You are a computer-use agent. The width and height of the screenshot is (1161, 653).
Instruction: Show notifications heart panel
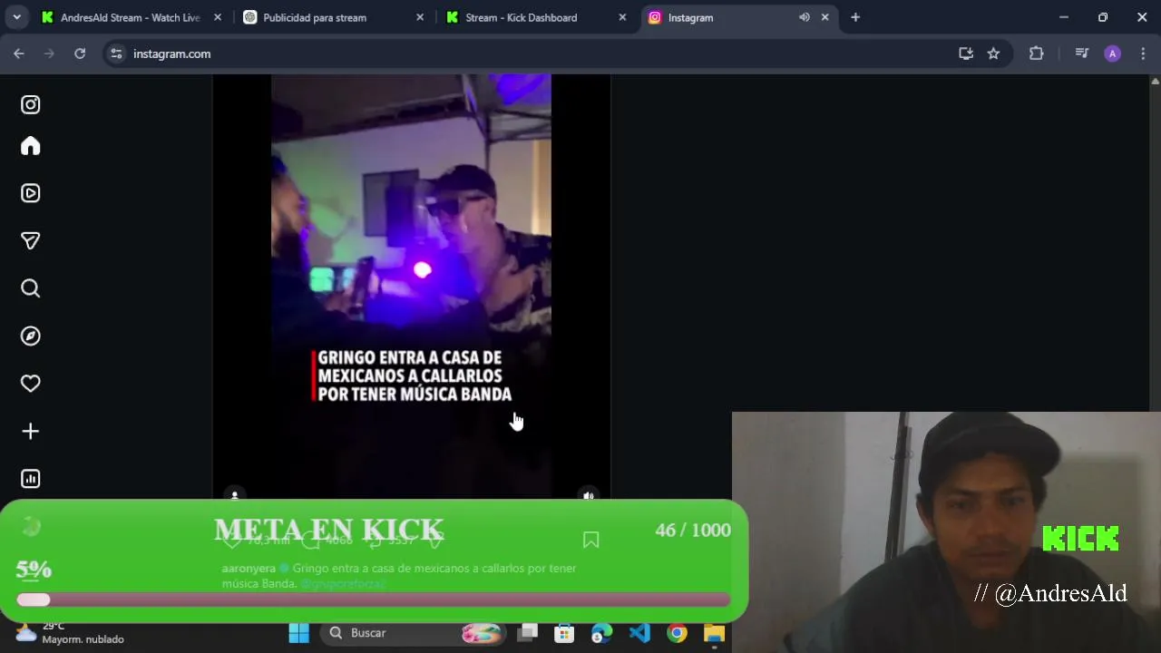click(x=31, y=384)
